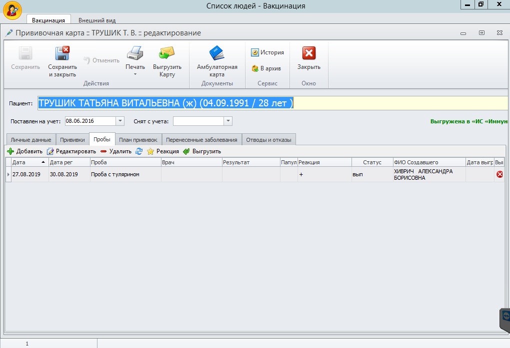This screenshot has height=348, width=510.
Task: Click the red cross icon in the table row
Action: point(499,174)
